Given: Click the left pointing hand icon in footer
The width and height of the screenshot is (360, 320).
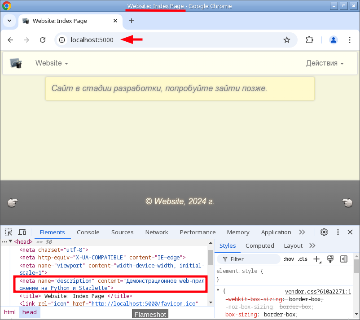Looking at the screenshot, I should [x=13, y=202].
